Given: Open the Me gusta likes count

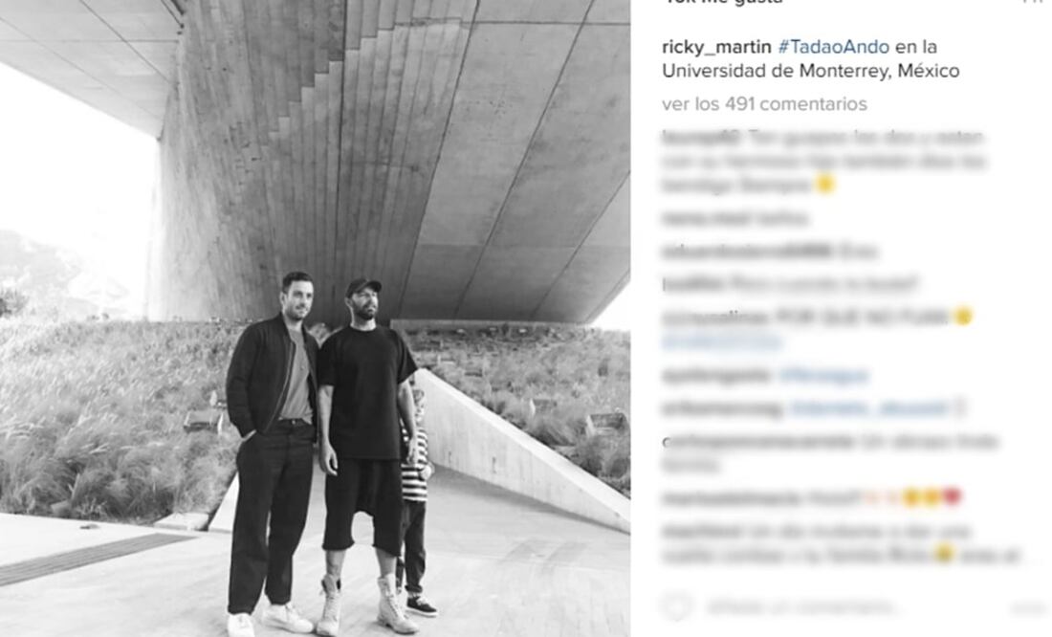Looking at the screenshot, I should [723, 2].
